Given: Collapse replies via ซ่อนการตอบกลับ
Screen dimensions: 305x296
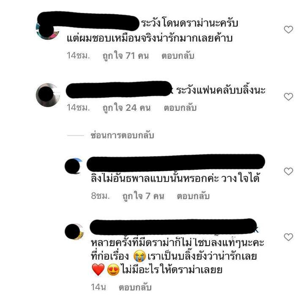Looking at the screenshot, I should [x=123, y=135].
